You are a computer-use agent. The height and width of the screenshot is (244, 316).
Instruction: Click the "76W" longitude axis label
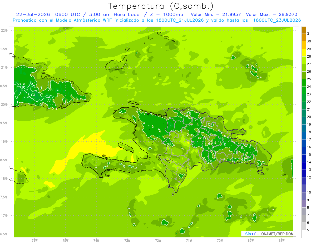point(34,240)
